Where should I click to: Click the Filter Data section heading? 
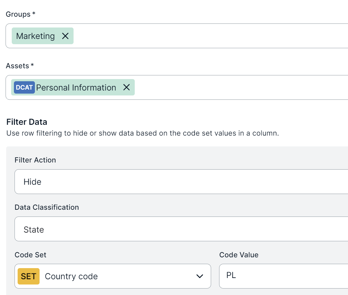tap(27, 122)
